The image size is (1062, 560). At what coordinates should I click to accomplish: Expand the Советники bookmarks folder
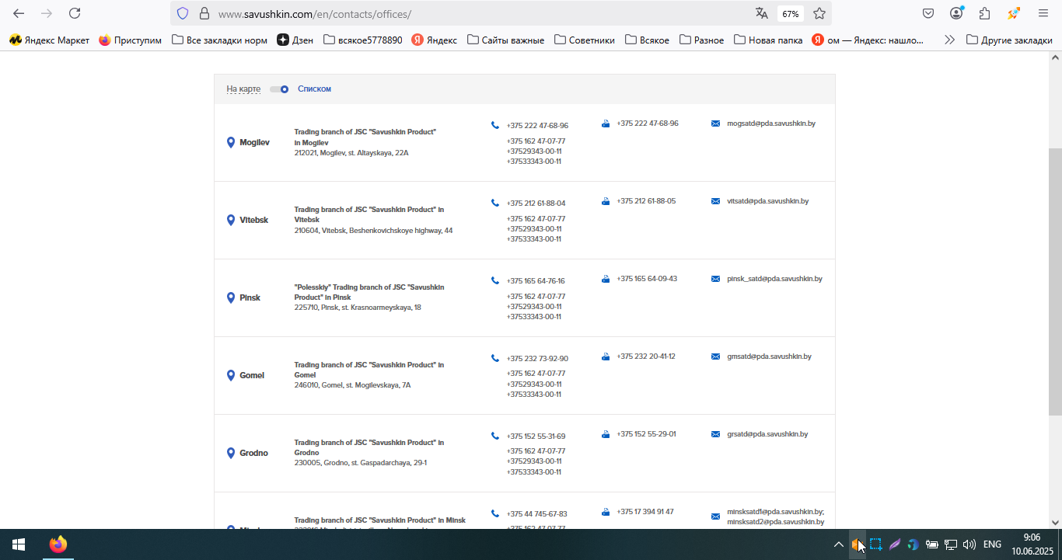click(585, 40)
